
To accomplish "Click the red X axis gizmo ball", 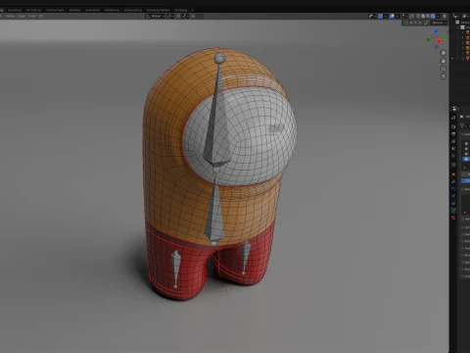I will click(439, 41).
